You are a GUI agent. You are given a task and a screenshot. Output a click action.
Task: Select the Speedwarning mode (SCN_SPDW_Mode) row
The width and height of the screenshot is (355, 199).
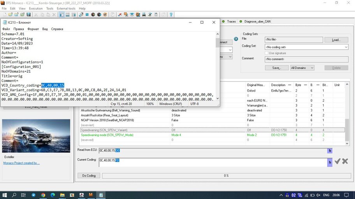click(213, 135)
